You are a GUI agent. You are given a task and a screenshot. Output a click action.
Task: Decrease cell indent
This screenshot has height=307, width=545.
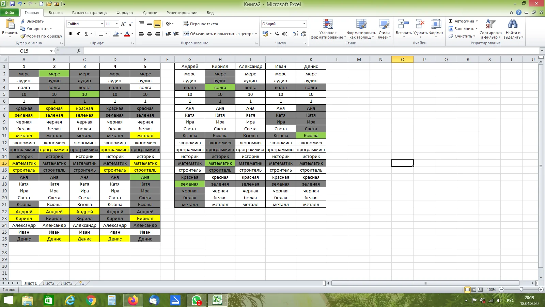168,34
